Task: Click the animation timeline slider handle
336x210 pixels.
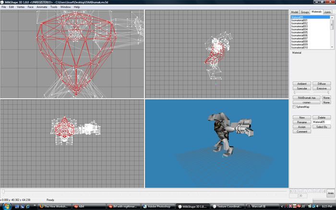Action: pyautogui.click(x=3, y=191)
